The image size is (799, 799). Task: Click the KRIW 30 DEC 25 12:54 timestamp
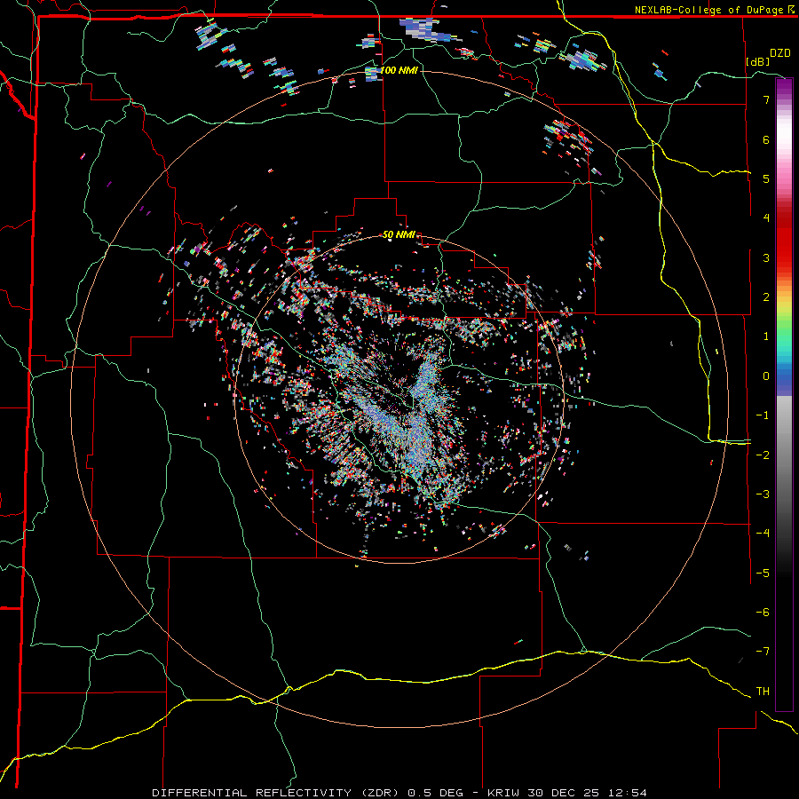(567, 793)
